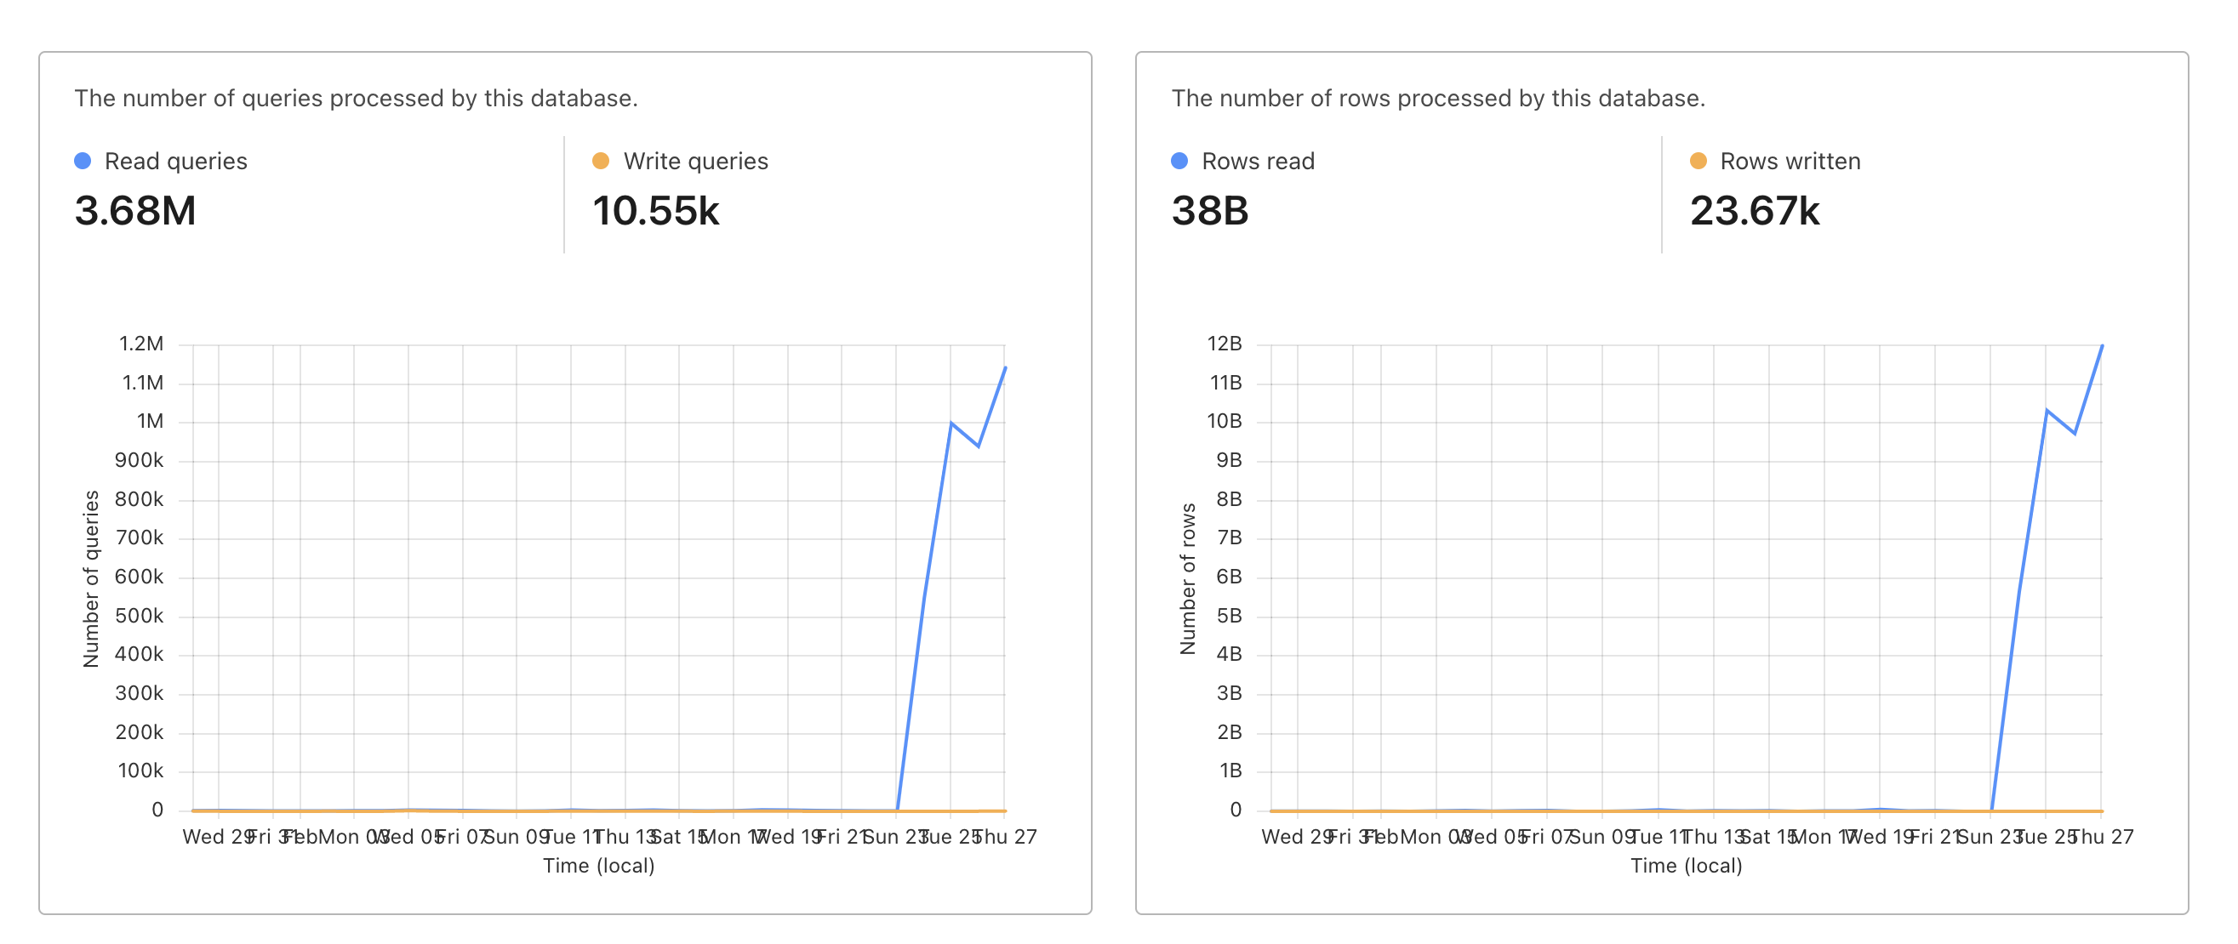2238x944 pixels.
Task: Toggle the Read queries series label
Action: 175,162
